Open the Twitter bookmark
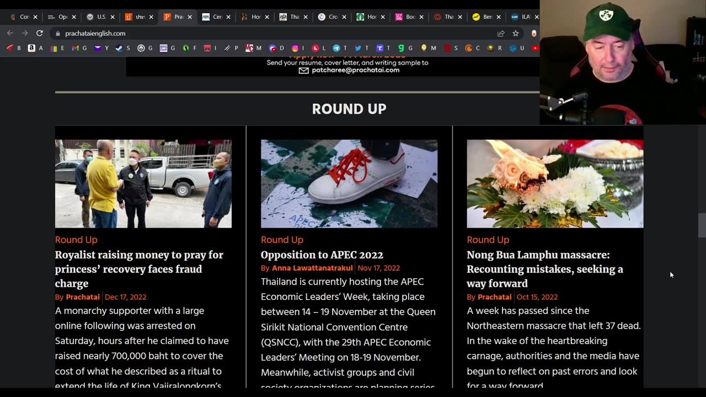This screenshot has height=397, width=706. tap(361, 48)
